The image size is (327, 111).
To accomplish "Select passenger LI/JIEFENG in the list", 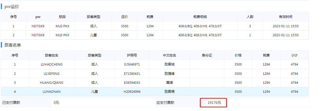I will [51, 73].
